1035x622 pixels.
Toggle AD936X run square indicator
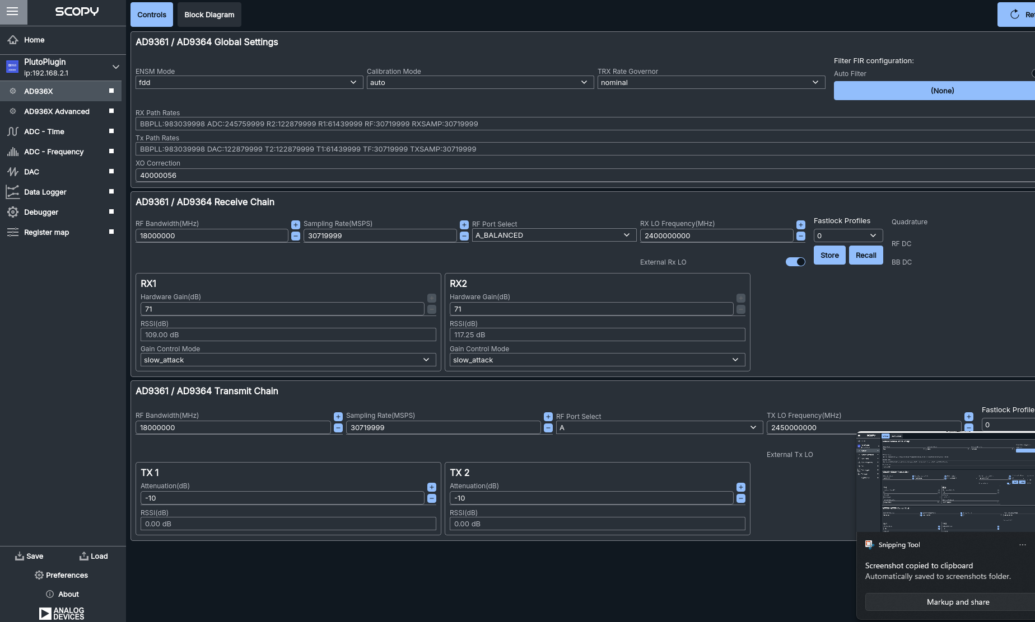(x=111, y=91)
